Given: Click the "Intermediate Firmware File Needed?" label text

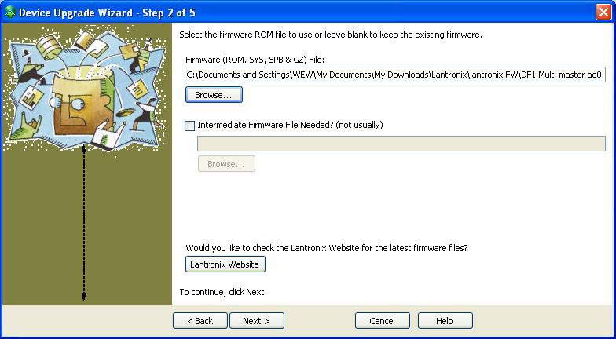Looking at the screenshot, I should coord(290,126).
